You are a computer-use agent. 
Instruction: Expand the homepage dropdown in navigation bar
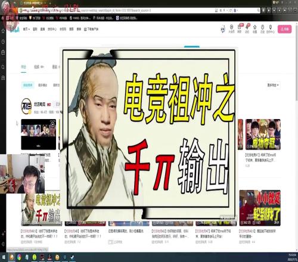[x=26, y=29]
